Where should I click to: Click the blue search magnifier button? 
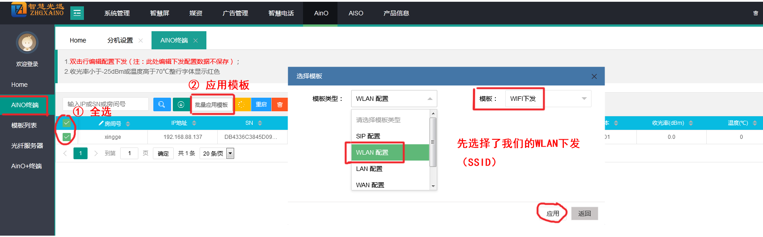162,104
